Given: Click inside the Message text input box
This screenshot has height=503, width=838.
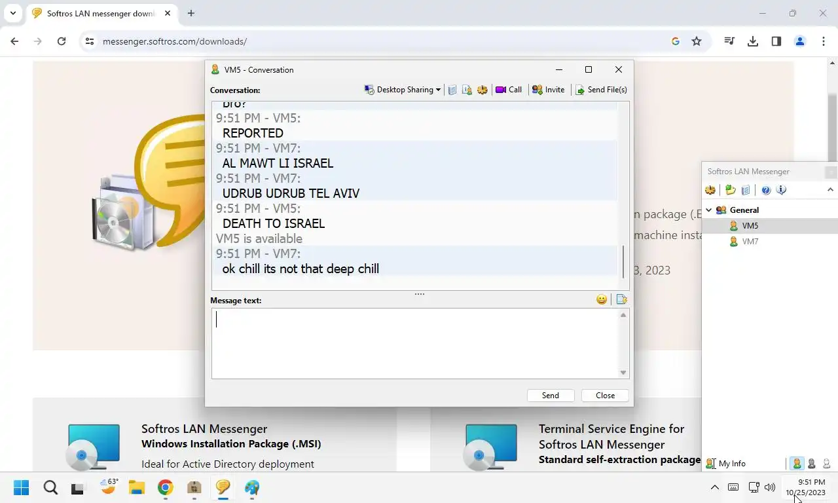Looking at the screenshot, I should pos(415,343).
